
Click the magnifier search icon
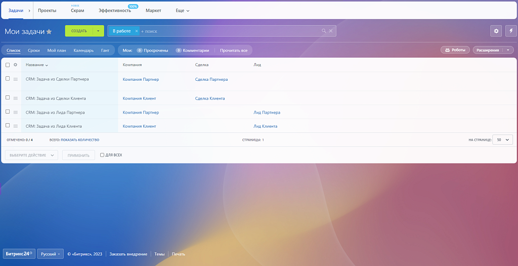[324, 31]
